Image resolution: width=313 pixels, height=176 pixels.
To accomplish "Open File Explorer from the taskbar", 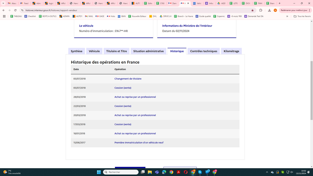I will 150,172.
